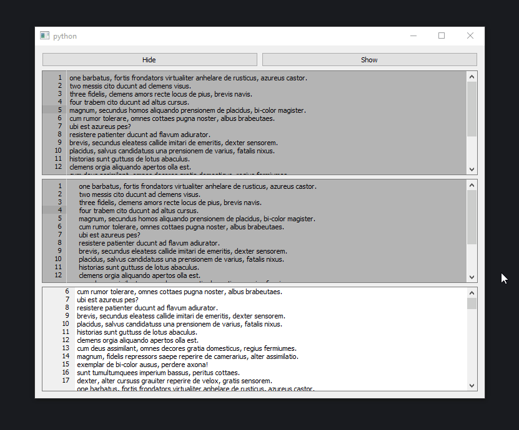Screen dimensions: 519x430
Task: Maximize the python window
Action: (442, 36)
